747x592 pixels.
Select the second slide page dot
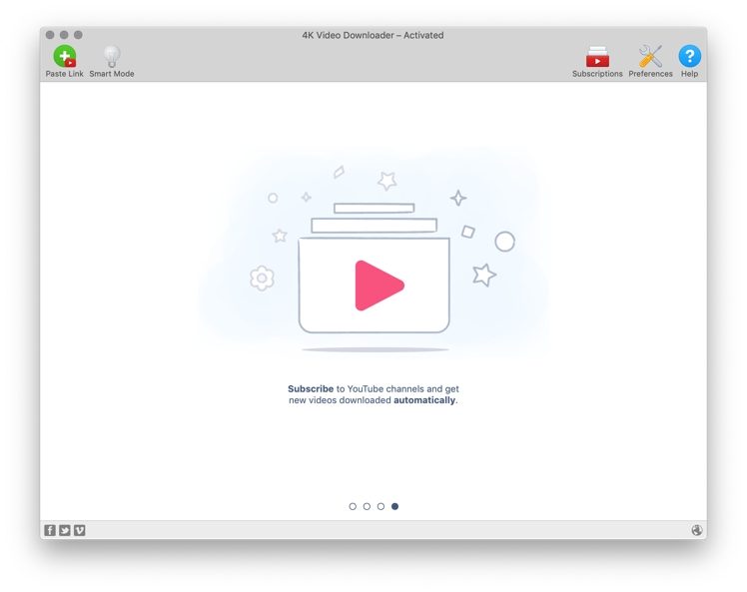pos(367,506)
